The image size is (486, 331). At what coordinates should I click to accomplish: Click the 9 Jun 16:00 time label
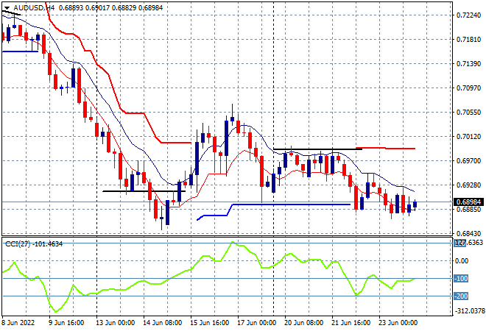[x=66, y=323]
